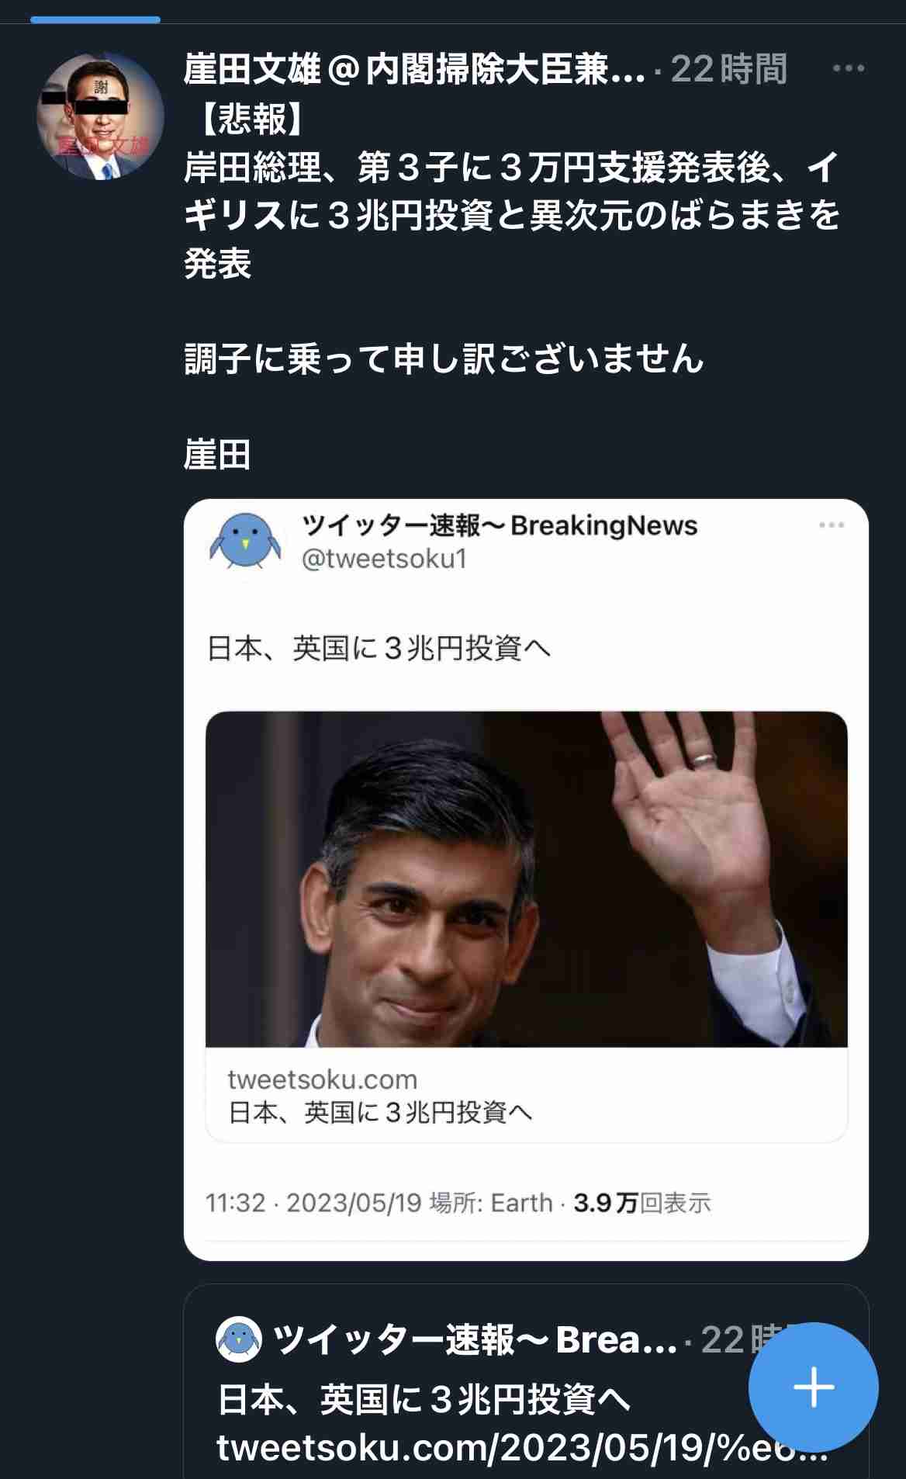Screen dimensions: 906x1479
Task: Tap the 11:32 · 2023/05/19 timestamp
Action: 313,1203
